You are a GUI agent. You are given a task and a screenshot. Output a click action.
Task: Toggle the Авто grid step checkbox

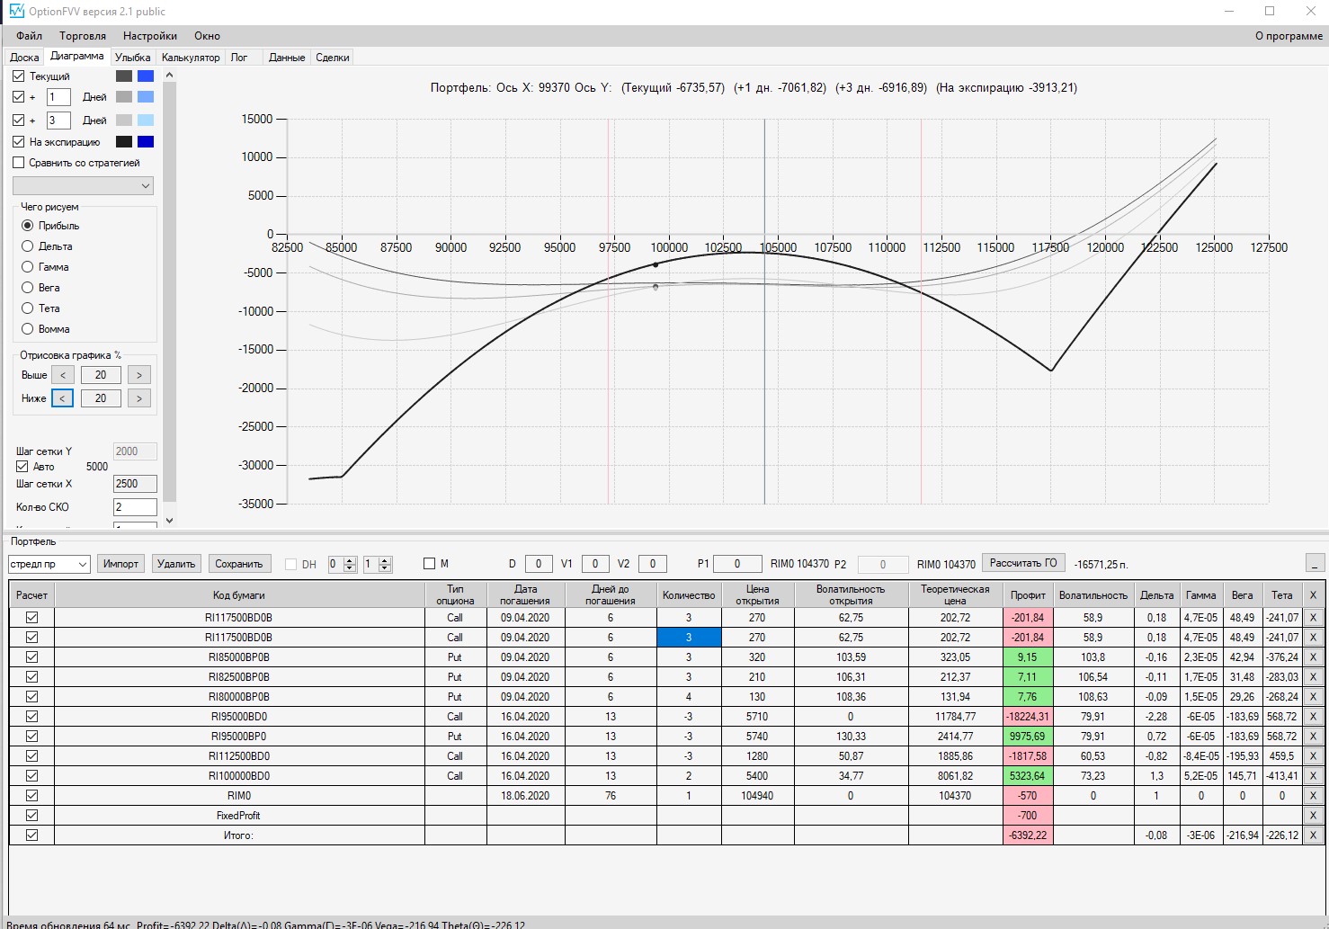tap(22, 467)
